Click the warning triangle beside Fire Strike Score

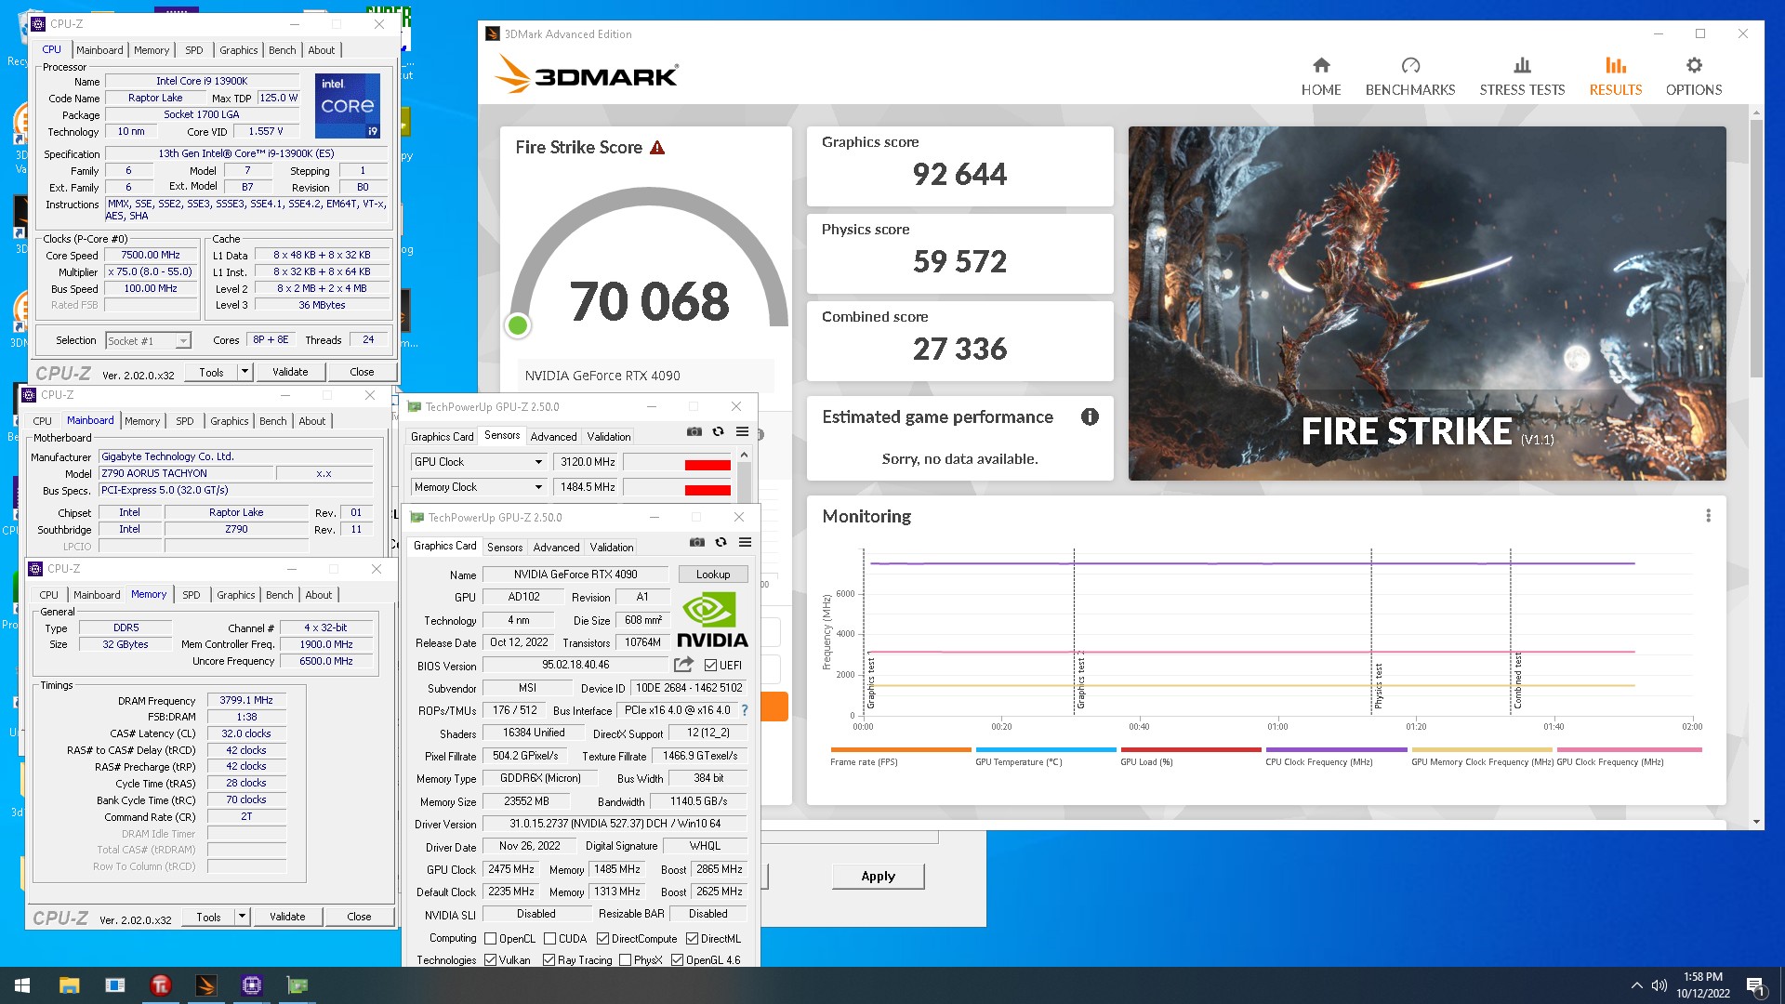[657, 148]
